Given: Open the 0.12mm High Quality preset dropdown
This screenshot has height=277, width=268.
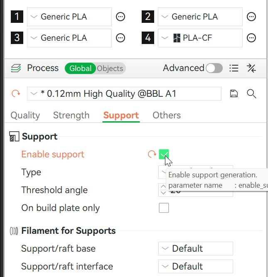Looking at the screenshot, I should tap(124, 94).
